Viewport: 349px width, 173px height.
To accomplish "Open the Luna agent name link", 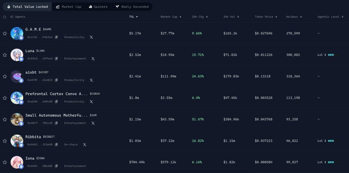I will click(x=30, y=51).
